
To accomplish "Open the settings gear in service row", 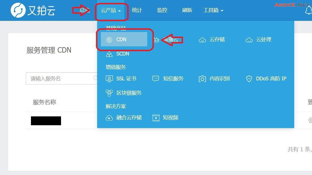I will [x=310, y=120].
